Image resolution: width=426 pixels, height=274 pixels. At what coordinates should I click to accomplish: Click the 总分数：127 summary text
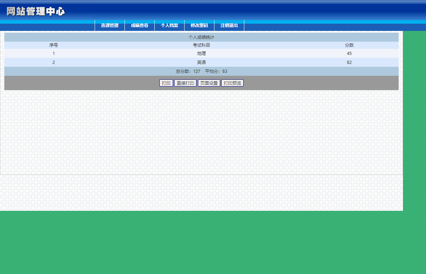click(188, 71)
